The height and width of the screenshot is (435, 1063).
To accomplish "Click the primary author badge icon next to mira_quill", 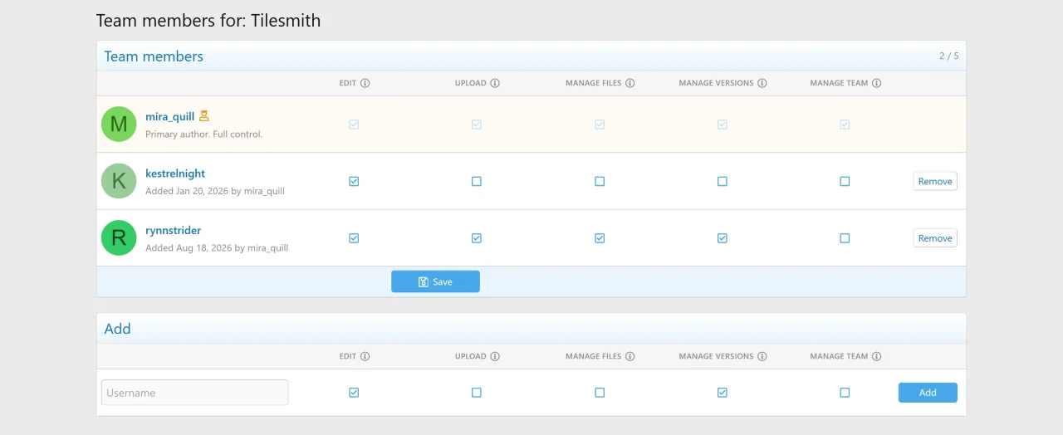I will (204, 116).
